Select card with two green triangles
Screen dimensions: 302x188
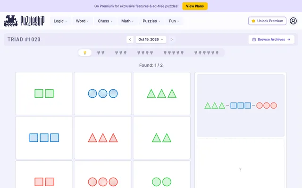(x=161, y=138)
